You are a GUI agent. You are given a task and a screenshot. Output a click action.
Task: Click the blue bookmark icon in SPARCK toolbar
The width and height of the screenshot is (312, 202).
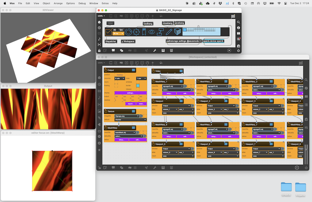click(144, 32)
